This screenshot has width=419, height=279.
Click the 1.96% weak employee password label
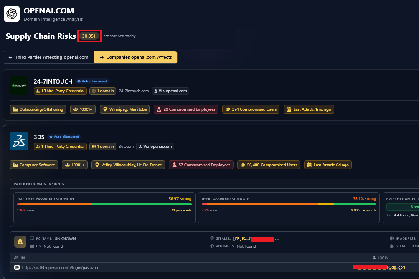[25, 211]
